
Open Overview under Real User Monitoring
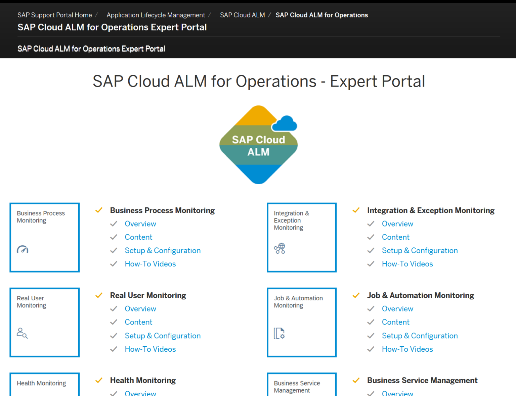tap(140, 309)
